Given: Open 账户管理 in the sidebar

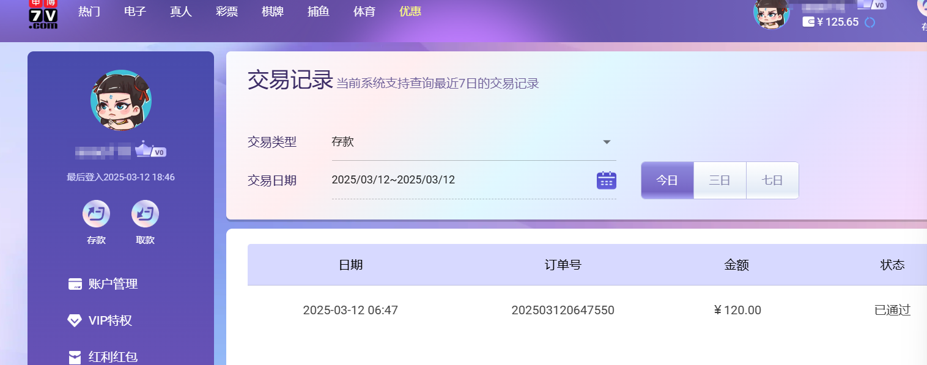Looking at the screenshot, I should (113, 284).
